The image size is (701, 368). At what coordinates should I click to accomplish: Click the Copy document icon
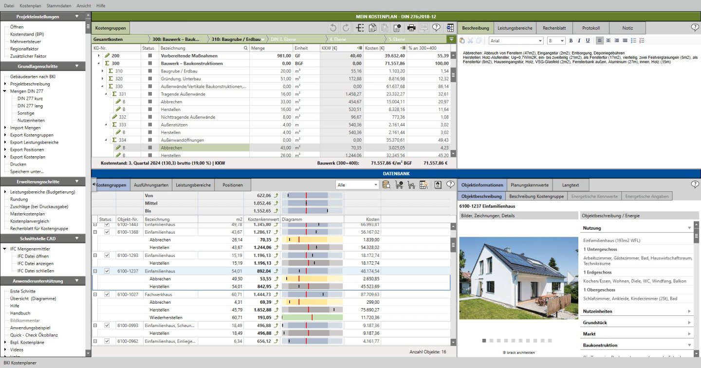pos(372,28)
